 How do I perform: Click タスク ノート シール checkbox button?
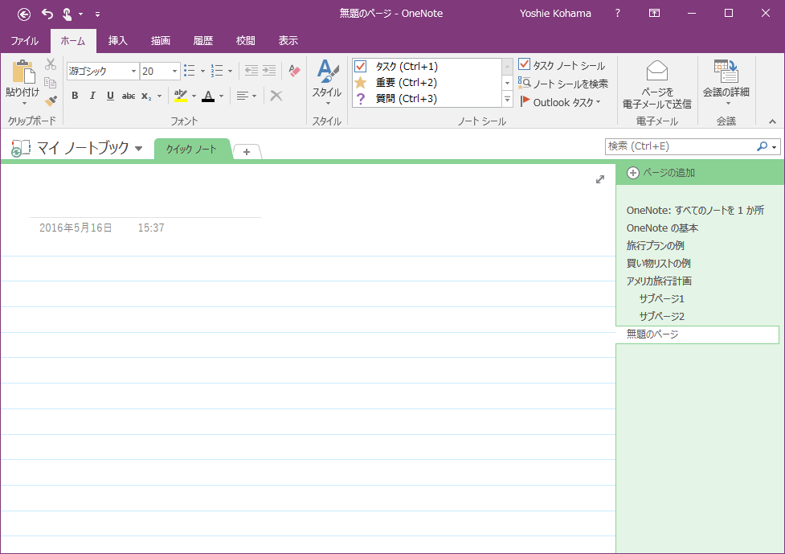(562, 65)
